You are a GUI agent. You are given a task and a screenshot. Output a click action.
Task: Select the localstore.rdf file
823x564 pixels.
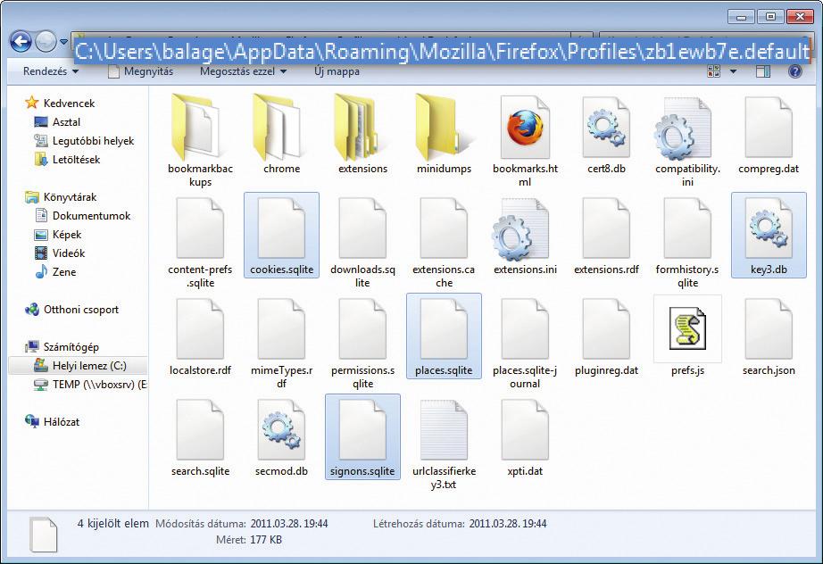point(200,336)
